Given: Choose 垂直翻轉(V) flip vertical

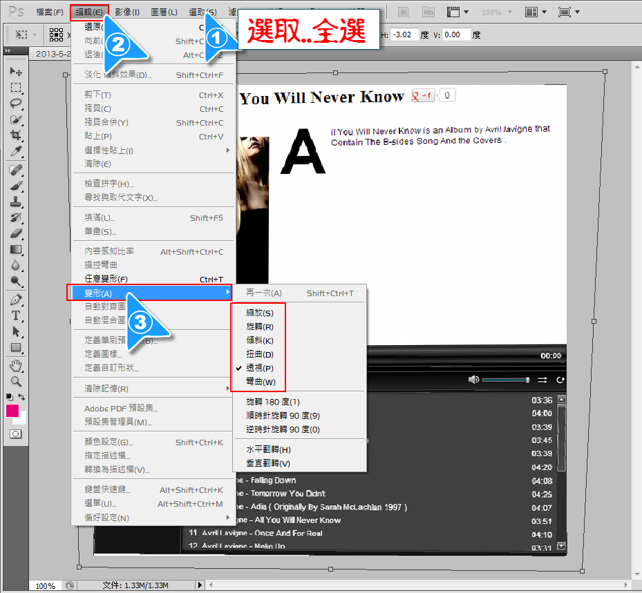Looking at the screenshot, I should click(267, 463).
